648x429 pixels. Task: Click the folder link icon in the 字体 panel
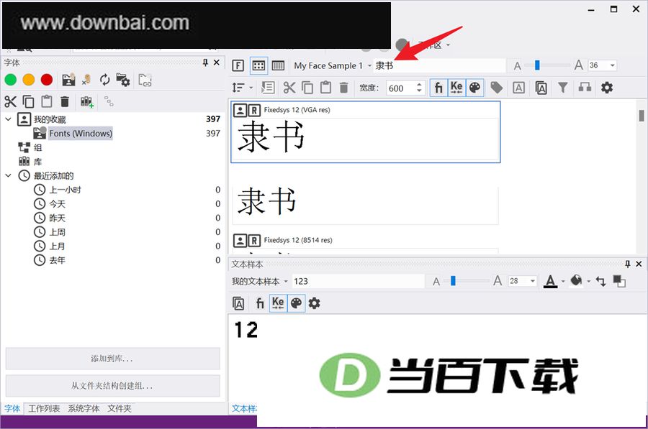tap(145, 80)
